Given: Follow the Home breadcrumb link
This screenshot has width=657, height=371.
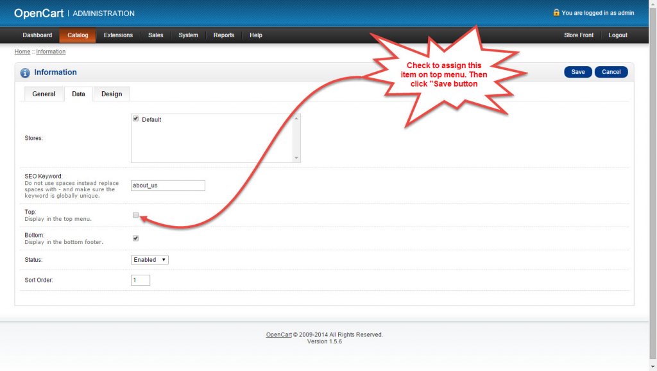Looking at the screenshot, I should 22,51.
